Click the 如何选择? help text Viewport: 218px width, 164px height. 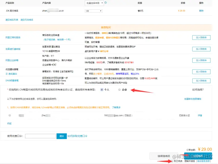[x=198, y=90]
